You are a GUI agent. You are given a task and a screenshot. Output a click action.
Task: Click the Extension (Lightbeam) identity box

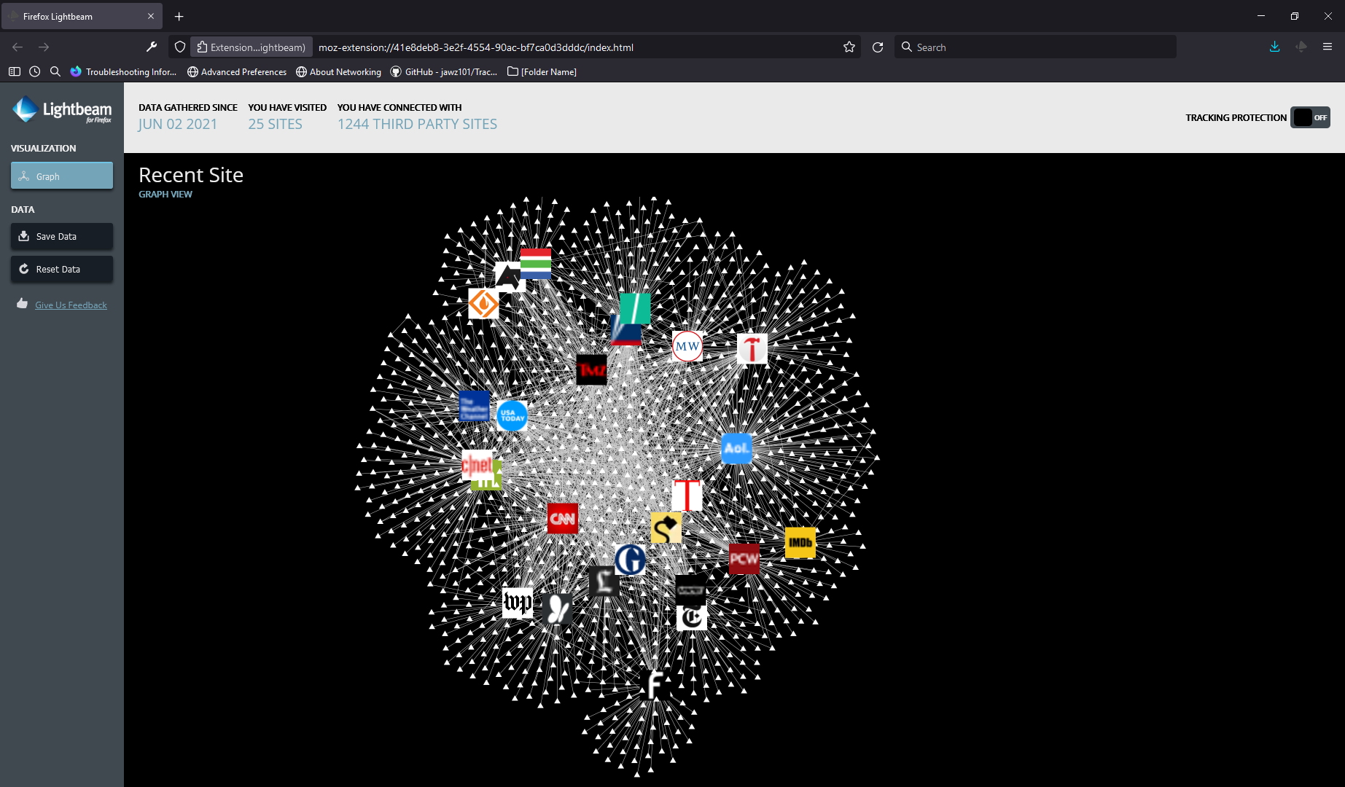(x=252, y=47)
